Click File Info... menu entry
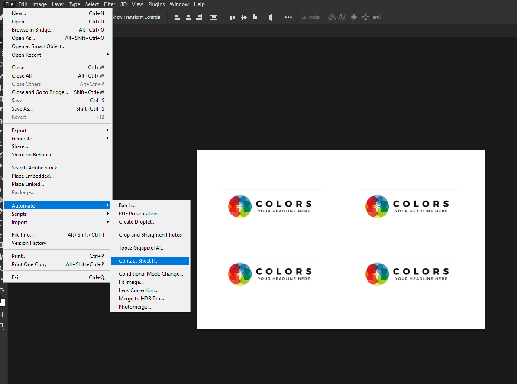517x384 pixels. coord(58,234)
